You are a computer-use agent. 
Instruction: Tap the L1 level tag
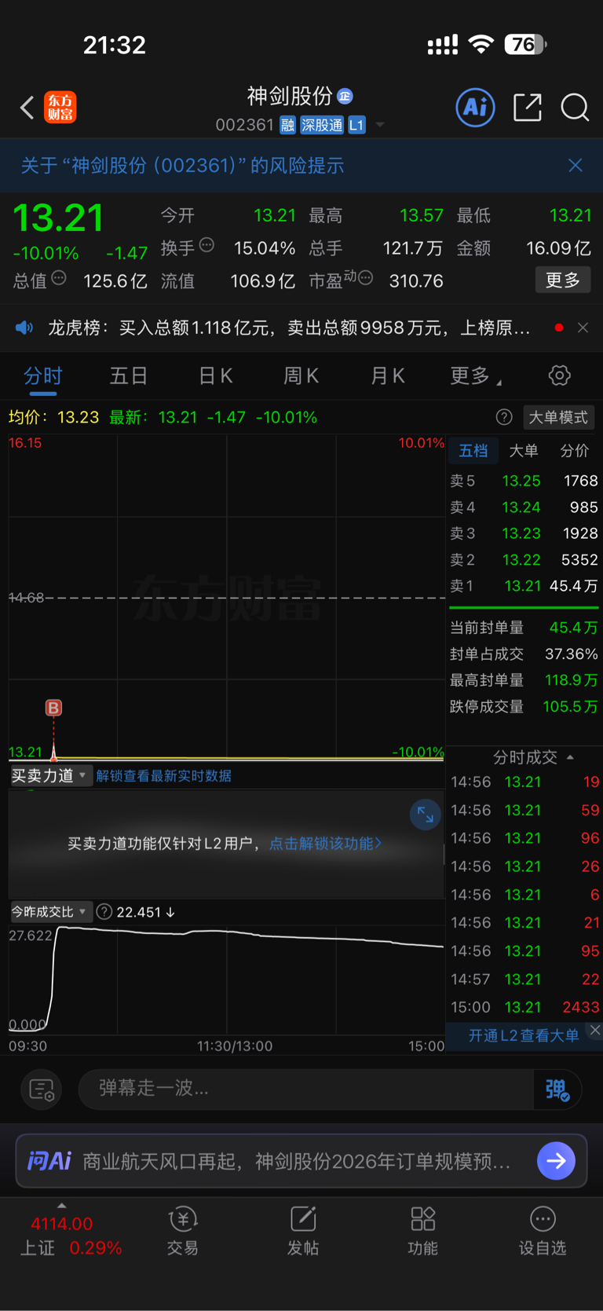coord(356,125)
